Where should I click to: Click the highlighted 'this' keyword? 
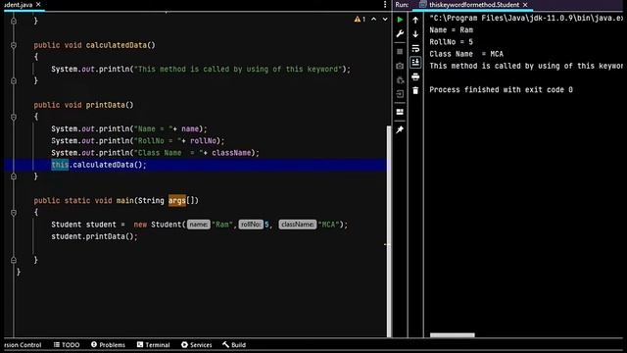60,165
